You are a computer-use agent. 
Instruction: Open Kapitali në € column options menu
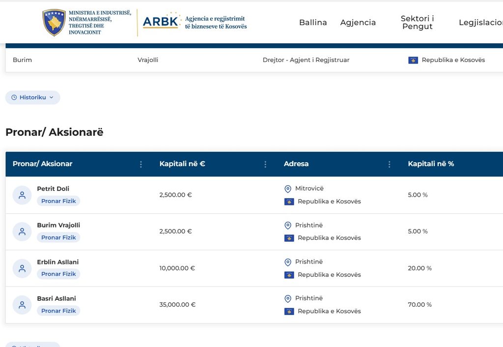click(x=265, y=164)
